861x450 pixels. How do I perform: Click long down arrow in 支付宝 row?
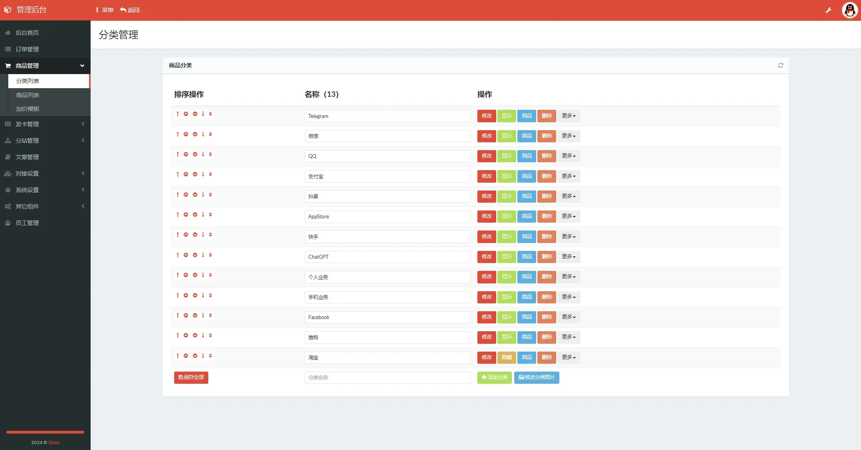(x=203, y=174)
